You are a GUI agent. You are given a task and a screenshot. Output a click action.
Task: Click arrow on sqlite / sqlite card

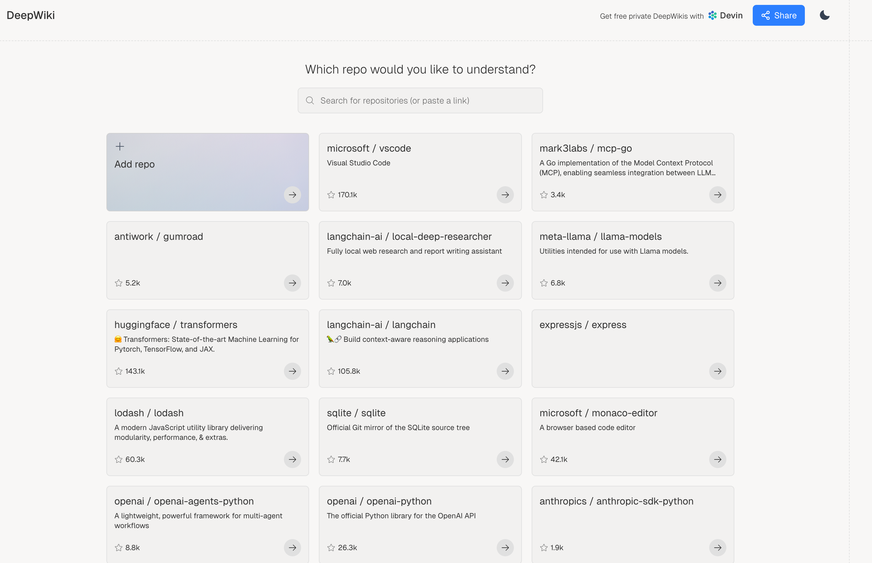[505, 459]
